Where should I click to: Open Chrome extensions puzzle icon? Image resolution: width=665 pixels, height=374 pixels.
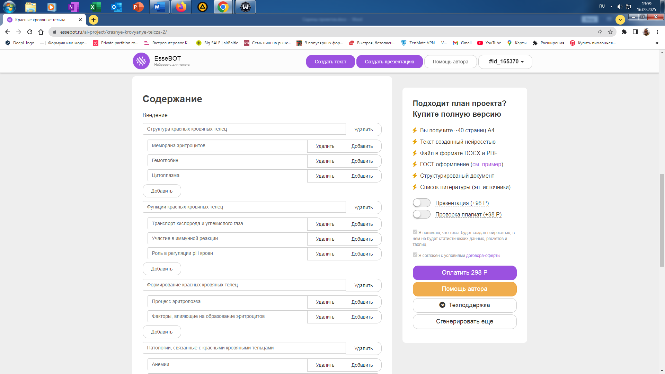tap(624, 32)
